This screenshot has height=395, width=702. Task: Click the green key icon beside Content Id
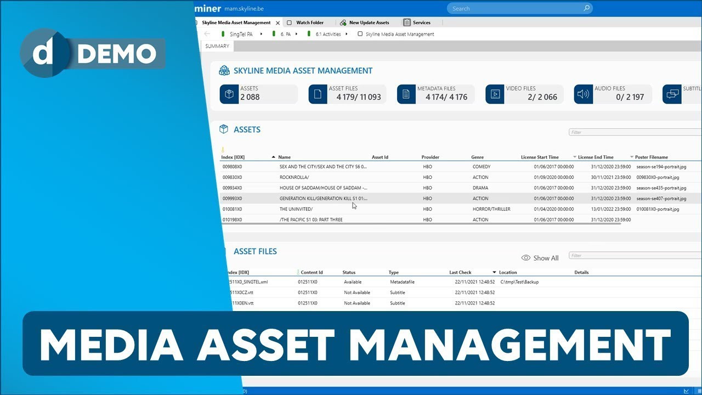click(298, 272)
